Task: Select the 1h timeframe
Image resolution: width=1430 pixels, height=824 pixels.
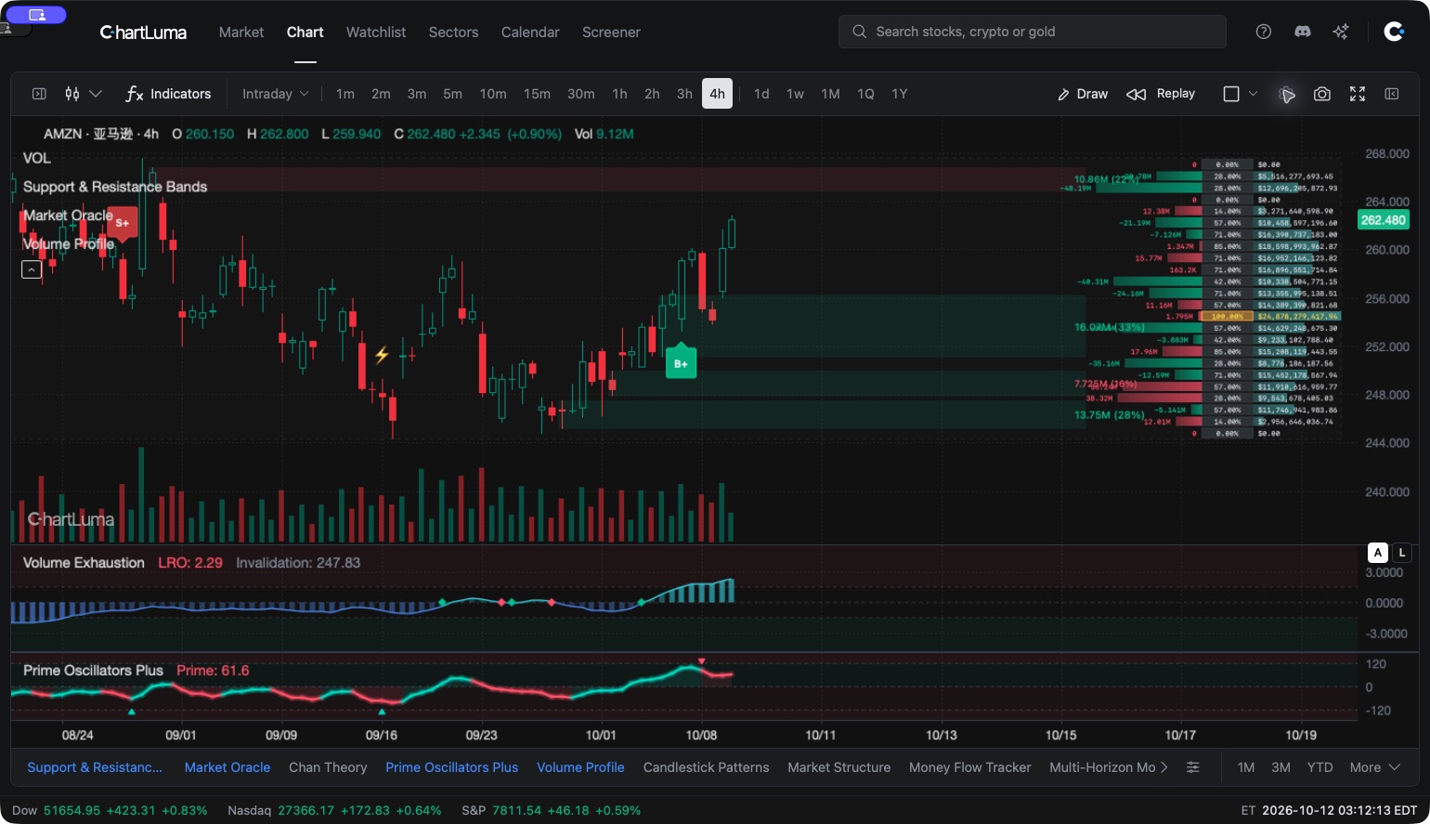Action: click(x=619, y=94)
